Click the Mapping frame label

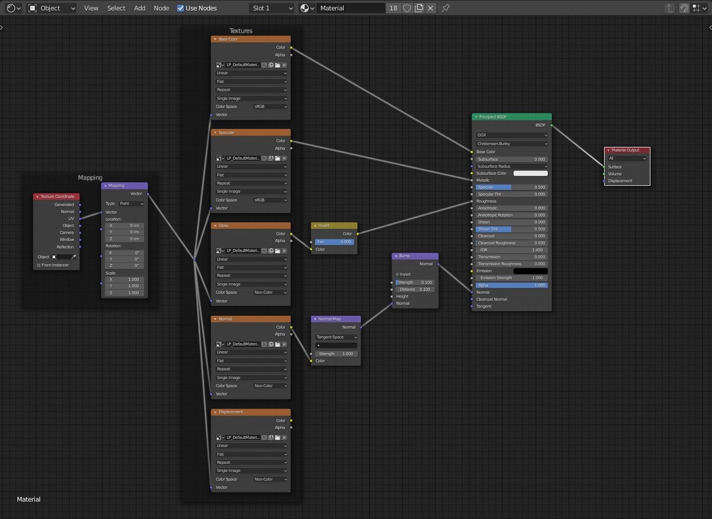(90, 177)
